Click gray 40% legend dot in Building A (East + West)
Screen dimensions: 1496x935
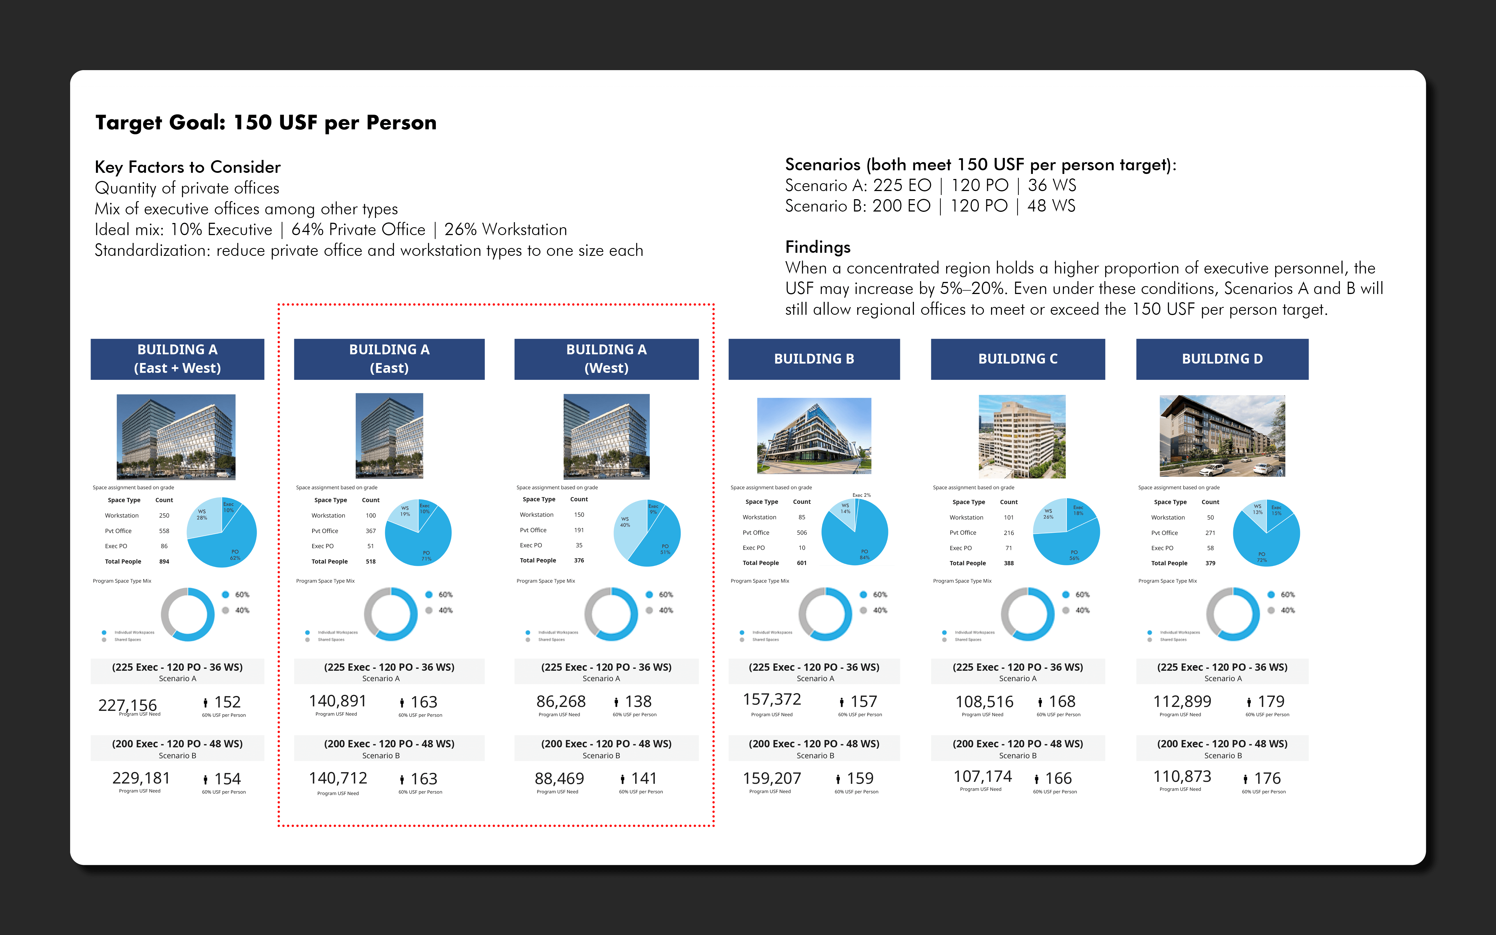pos(226,610)
